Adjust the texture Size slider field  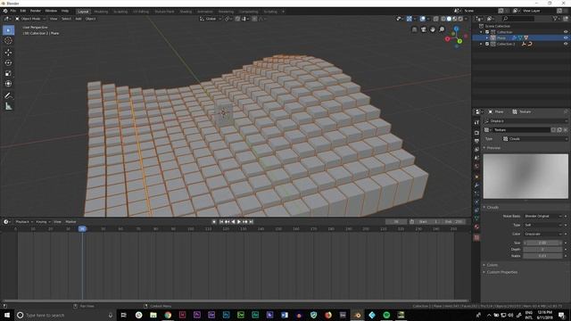pos(542,243)
